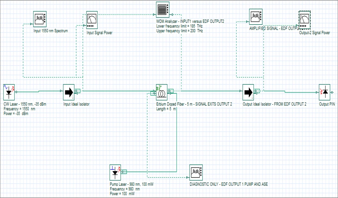
Task: Select the Input Ideal Isolator component icon
Action: click(x=69, y=92)
